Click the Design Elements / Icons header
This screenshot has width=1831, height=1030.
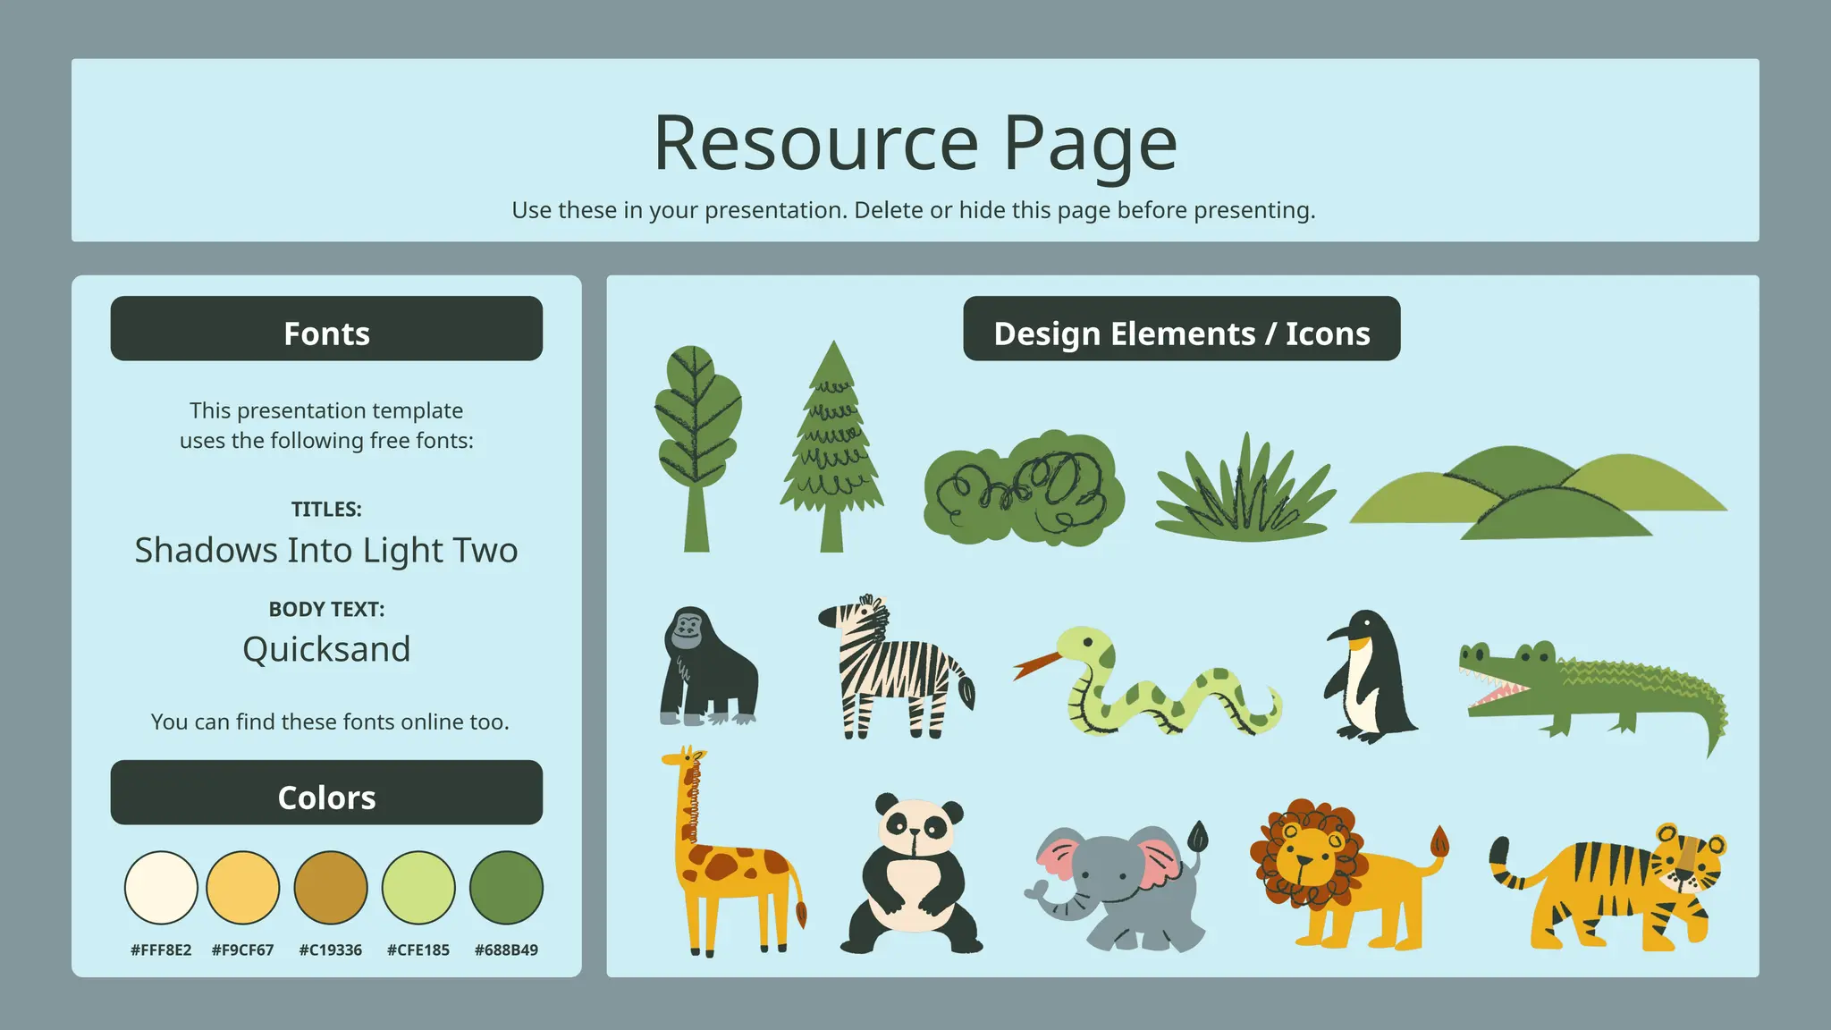(1182, 329)
